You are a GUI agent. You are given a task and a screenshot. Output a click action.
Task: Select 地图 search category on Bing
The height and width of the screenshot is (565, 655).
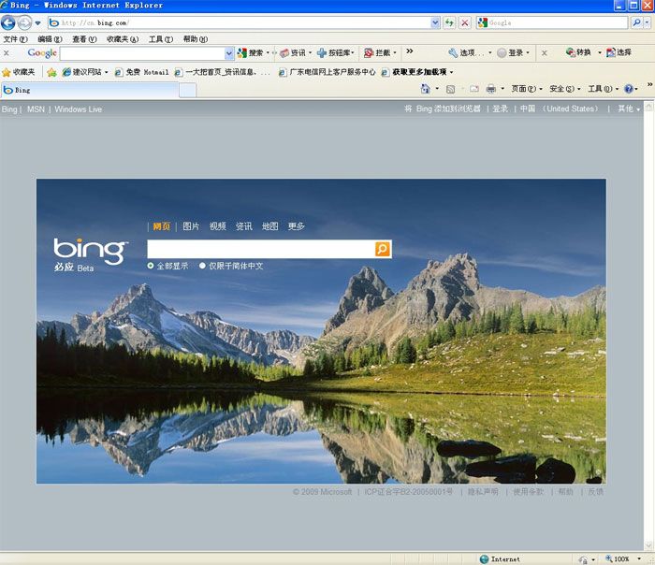pos(269,226)
